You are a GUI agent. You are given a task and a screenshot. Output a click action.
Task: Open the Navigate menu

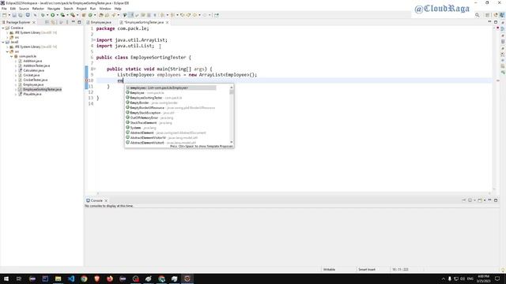click(x=54, y=9)
